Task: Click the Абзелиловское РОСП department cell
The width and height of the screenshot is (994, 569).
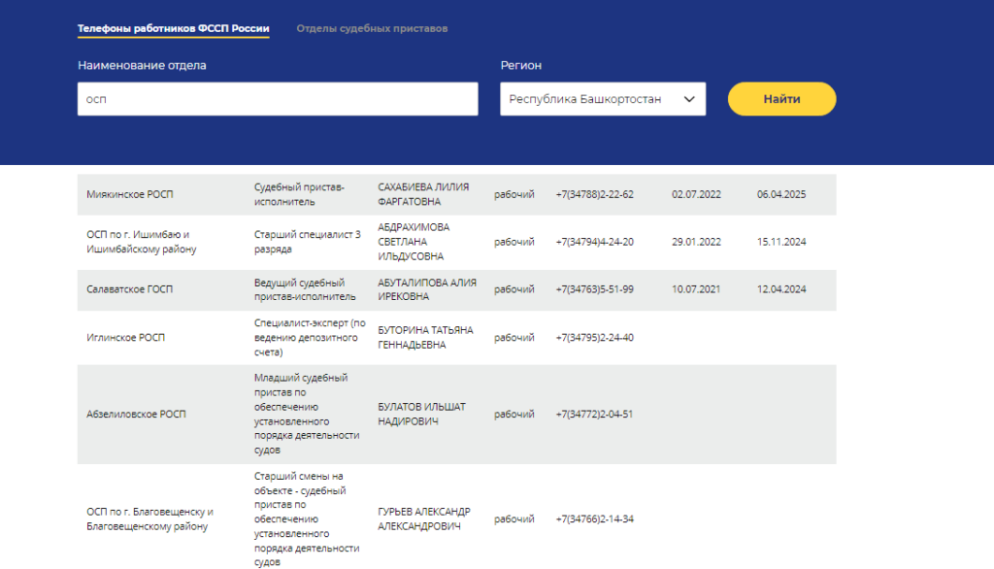Action: 136,414
